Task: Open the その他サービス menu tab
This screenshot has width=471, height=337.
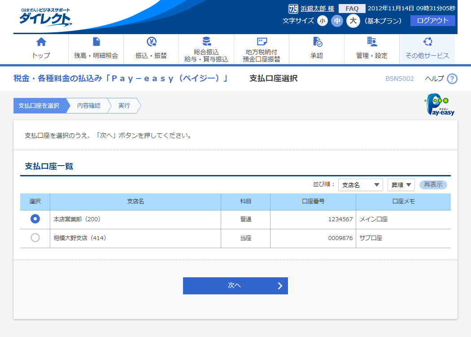Action: pos(427,49)
